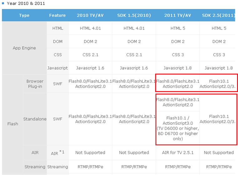Select the 'Flash' type cell

tap(13, 124)
